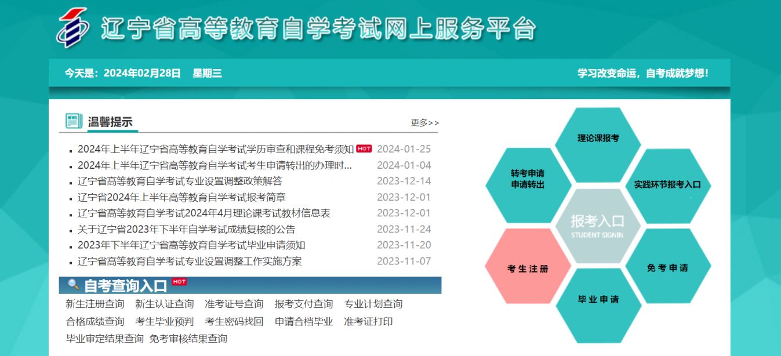This screenshot has width=781, height=356.
Task: Go to 申请合档毕业
Action: point(304,321)
